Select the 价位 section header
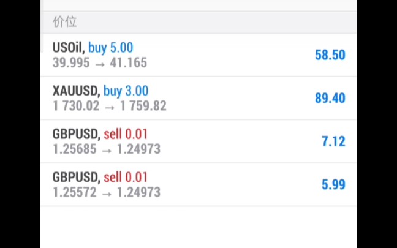The height and width of the screenshot is (248, 397). [x=64, y=21]
